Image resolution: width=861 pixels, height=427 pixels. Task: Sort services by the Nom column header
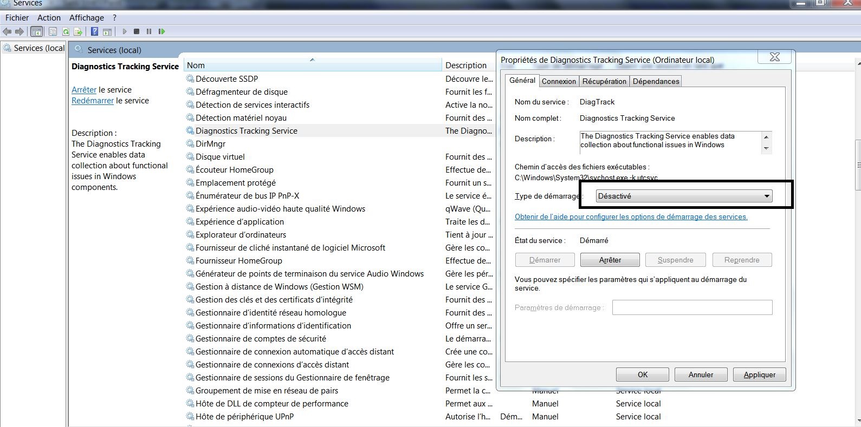[x=313, y=65]
